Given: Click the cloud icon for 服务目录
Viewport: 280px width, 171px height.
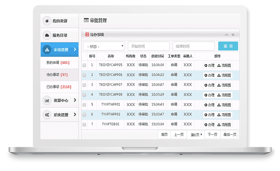Looking at the screenshot, I should point(47,35).
